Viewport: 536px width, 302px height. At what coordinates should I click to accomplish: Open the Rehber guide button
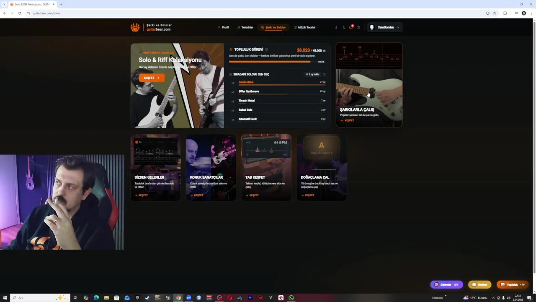479,285
